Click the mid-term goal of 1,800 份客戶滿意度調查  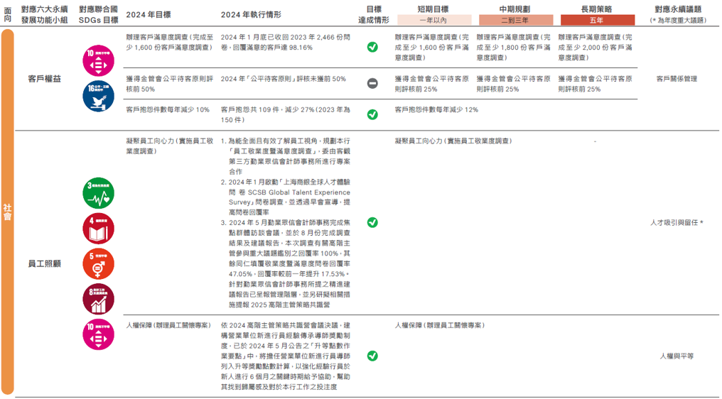[513, 48]
